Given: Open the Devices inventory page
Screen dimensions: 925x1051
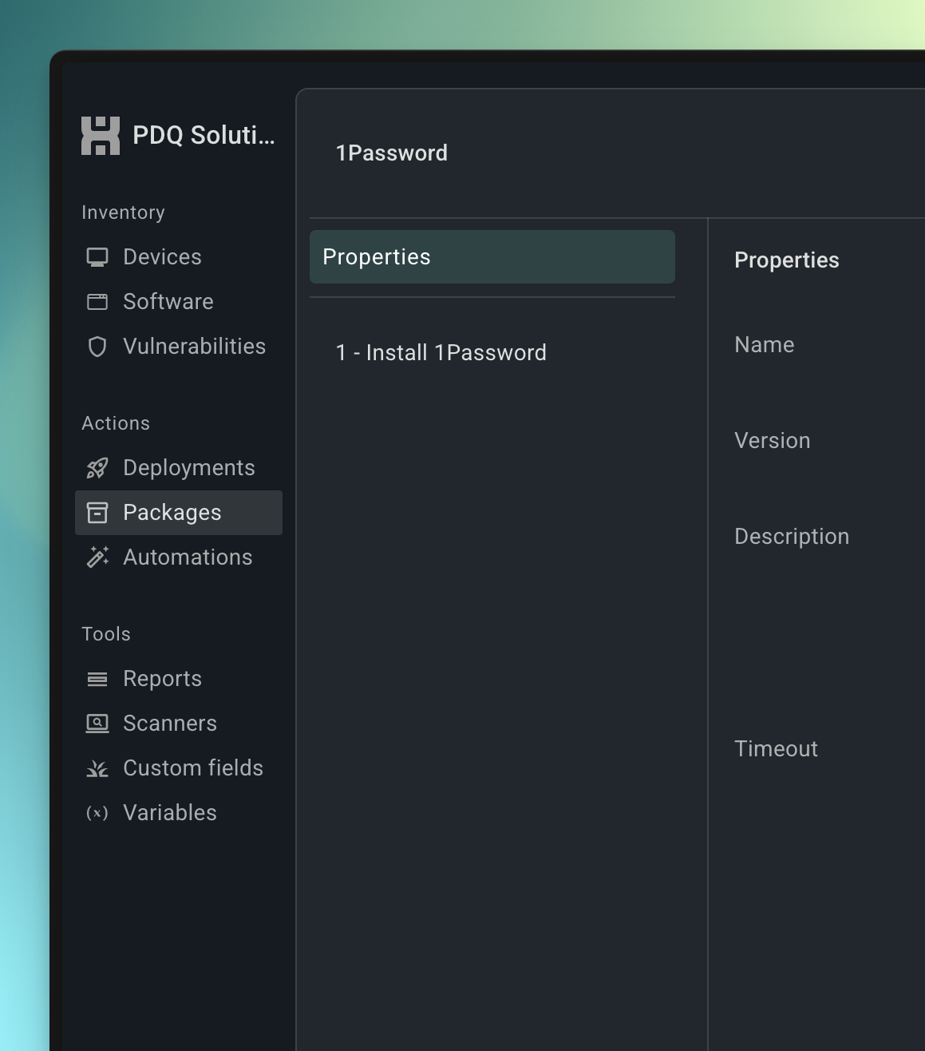Looking at the screenshot, I should coord(179,257).
